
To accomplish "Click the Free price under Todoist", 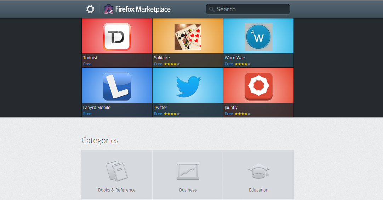I will (87, 64).
